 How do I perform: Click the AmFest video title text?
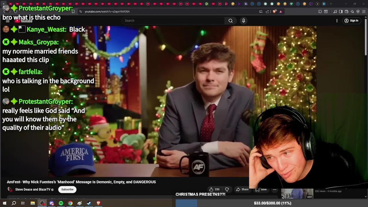pyautogui.click(x=81, y=182)
